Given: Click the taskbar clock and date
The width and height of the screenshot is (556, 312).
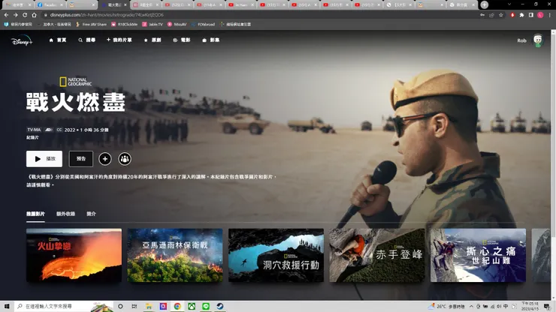Looking at the screenshot, I should pos(530,306).
